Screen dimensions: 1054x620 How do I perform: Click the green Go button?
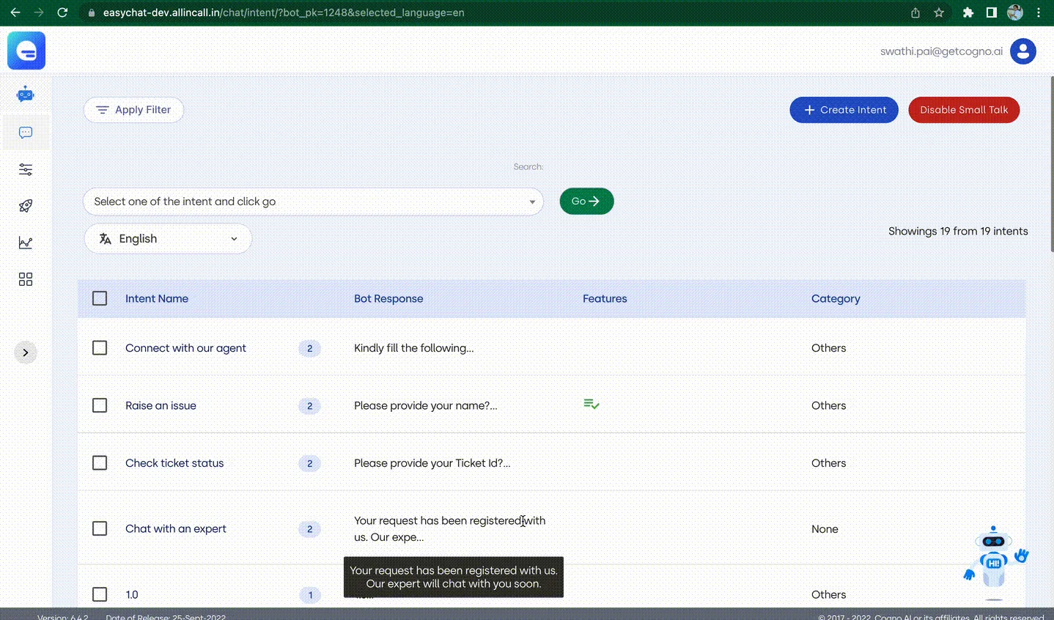(x=586, y=201)
